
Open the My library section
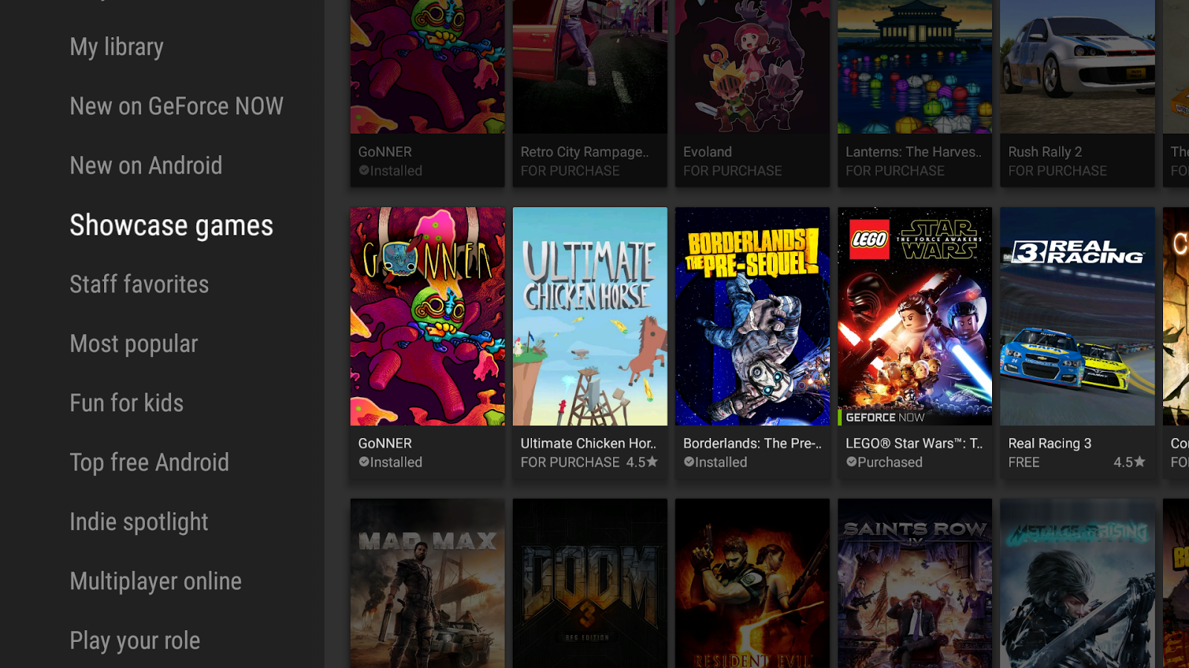coord(117,47)
